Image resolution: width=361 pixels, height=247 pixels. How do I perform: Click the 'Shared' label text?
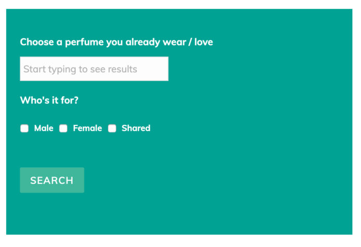click(x=136, y=128)
